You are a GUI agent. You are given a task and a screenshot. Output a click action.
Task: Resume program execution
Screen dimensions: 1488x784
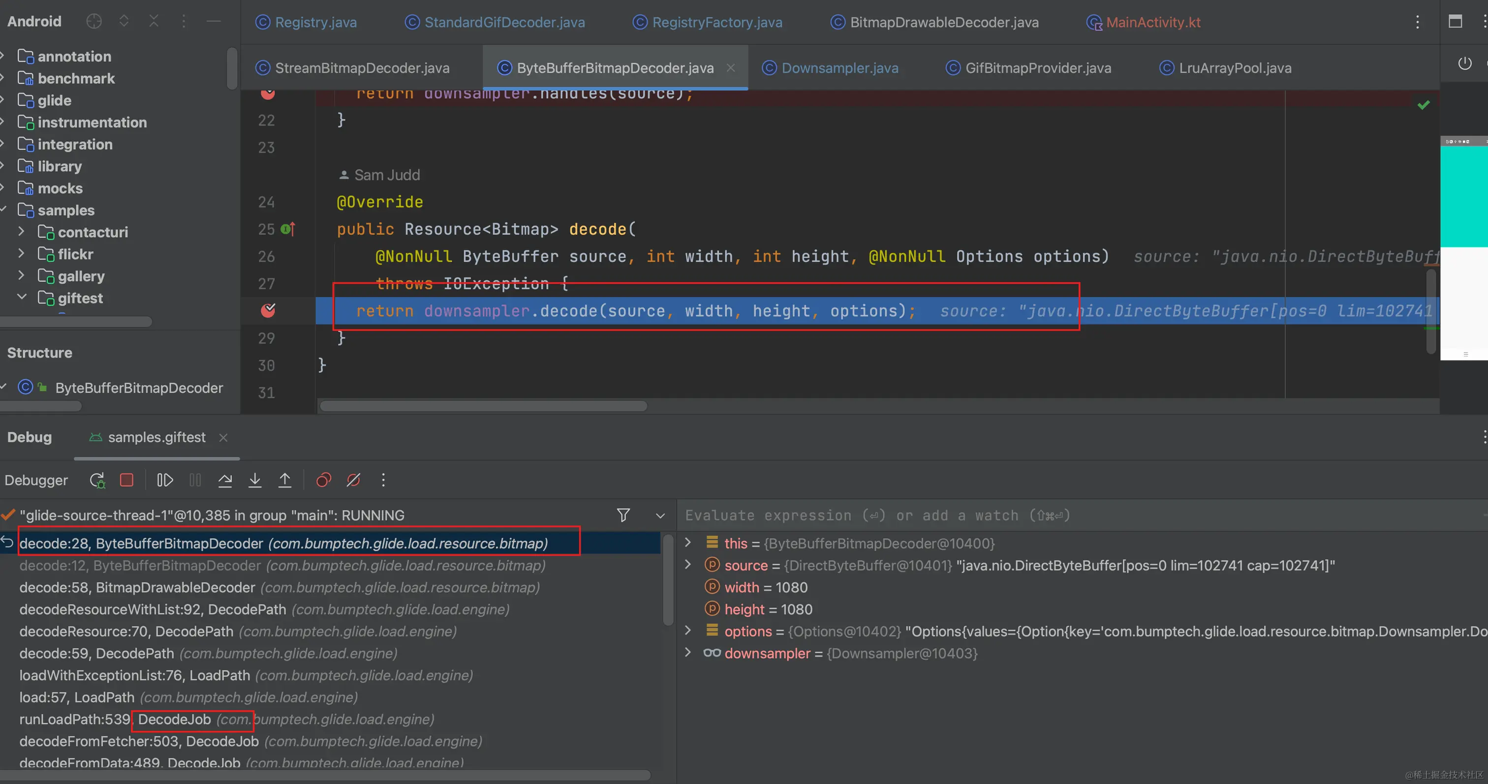165,480
